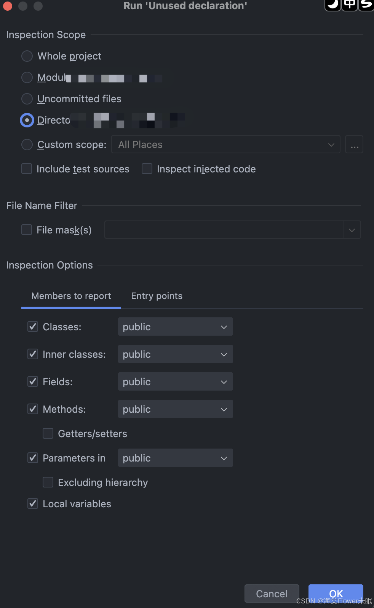The width and height of the screenshot is (374, 608).
Task: Click the Chinese input mode icon
Action: (x=349, y=4)
